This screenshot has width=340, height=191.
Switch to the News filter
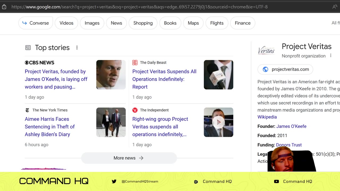coord(116,23)
